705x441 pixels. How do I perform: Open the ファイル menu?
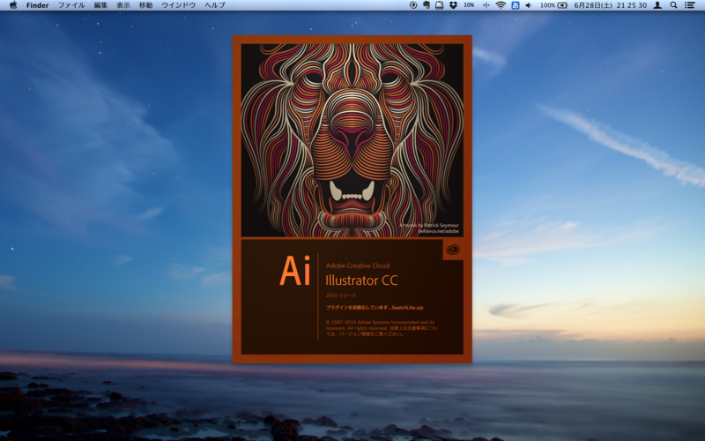(71, 5)
